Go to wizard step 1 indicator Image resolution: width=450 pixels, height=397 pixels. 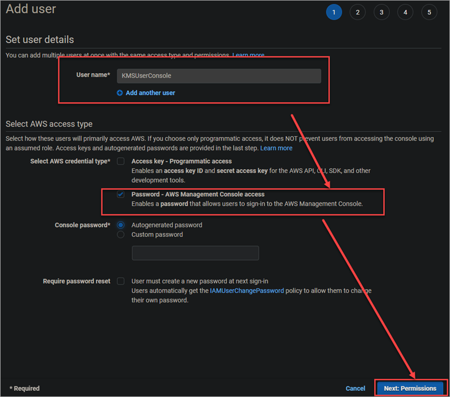click(334, 12)
